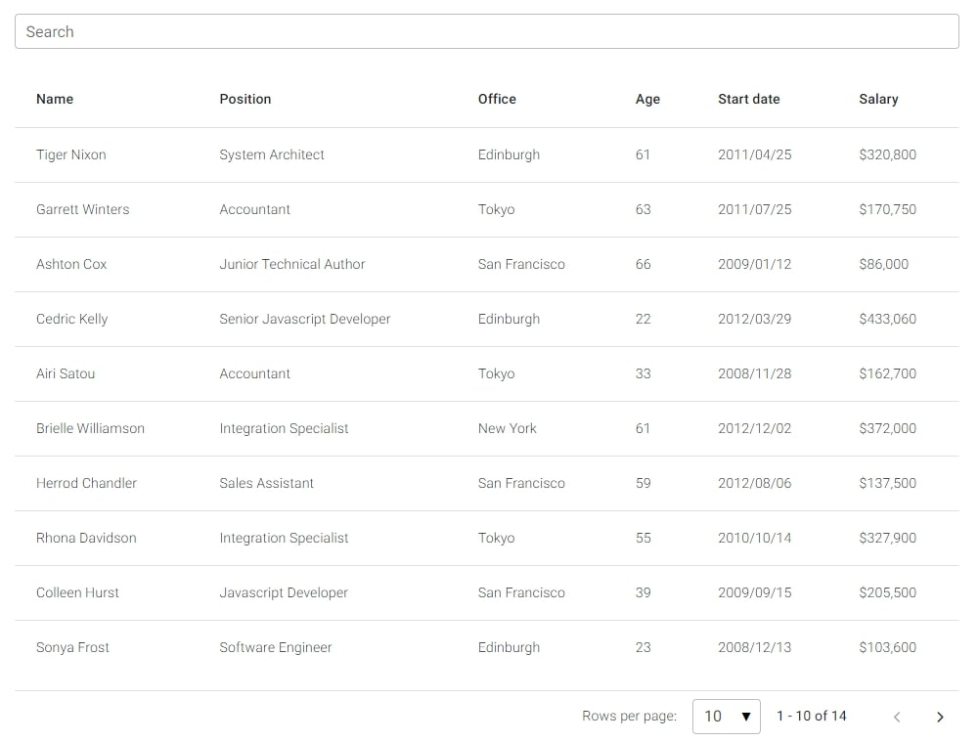Image resolution: width=978 pixels, height=742 pixels.
Task: Click into the Search field
Action: (486, 31)
